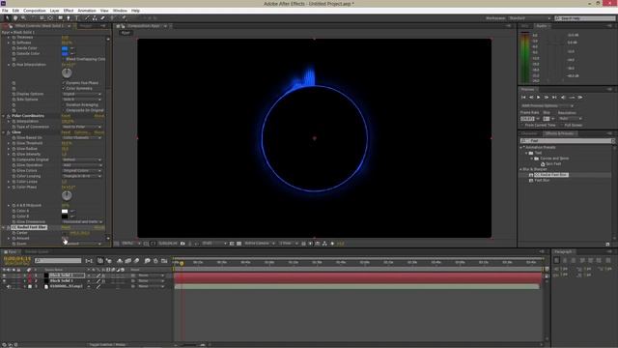Toggle stopwatch for Glow Threshold

14,143
